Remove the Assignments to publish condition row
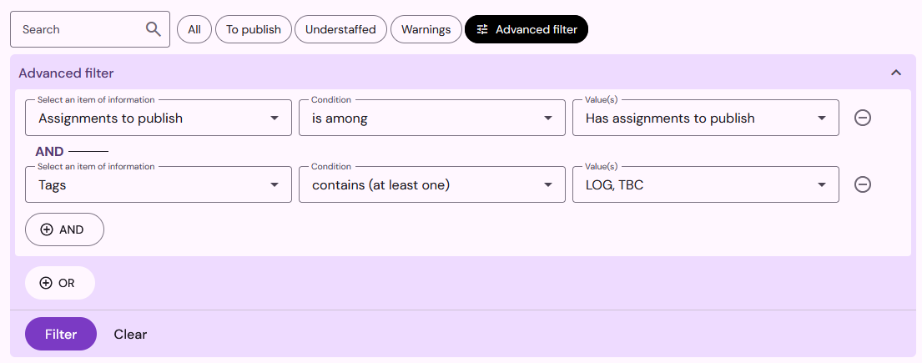This screenshot has width=922, height=363. 862,118
